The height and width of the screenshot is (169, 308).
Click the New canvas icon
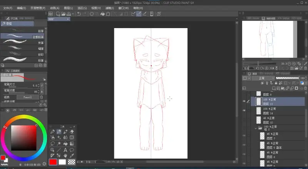pyautogui.click(x=58, y=14)
